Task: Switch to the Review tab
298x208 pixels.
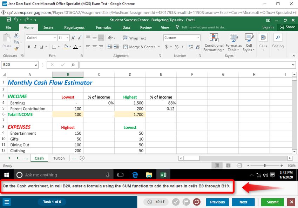Action: pos(146,27)
